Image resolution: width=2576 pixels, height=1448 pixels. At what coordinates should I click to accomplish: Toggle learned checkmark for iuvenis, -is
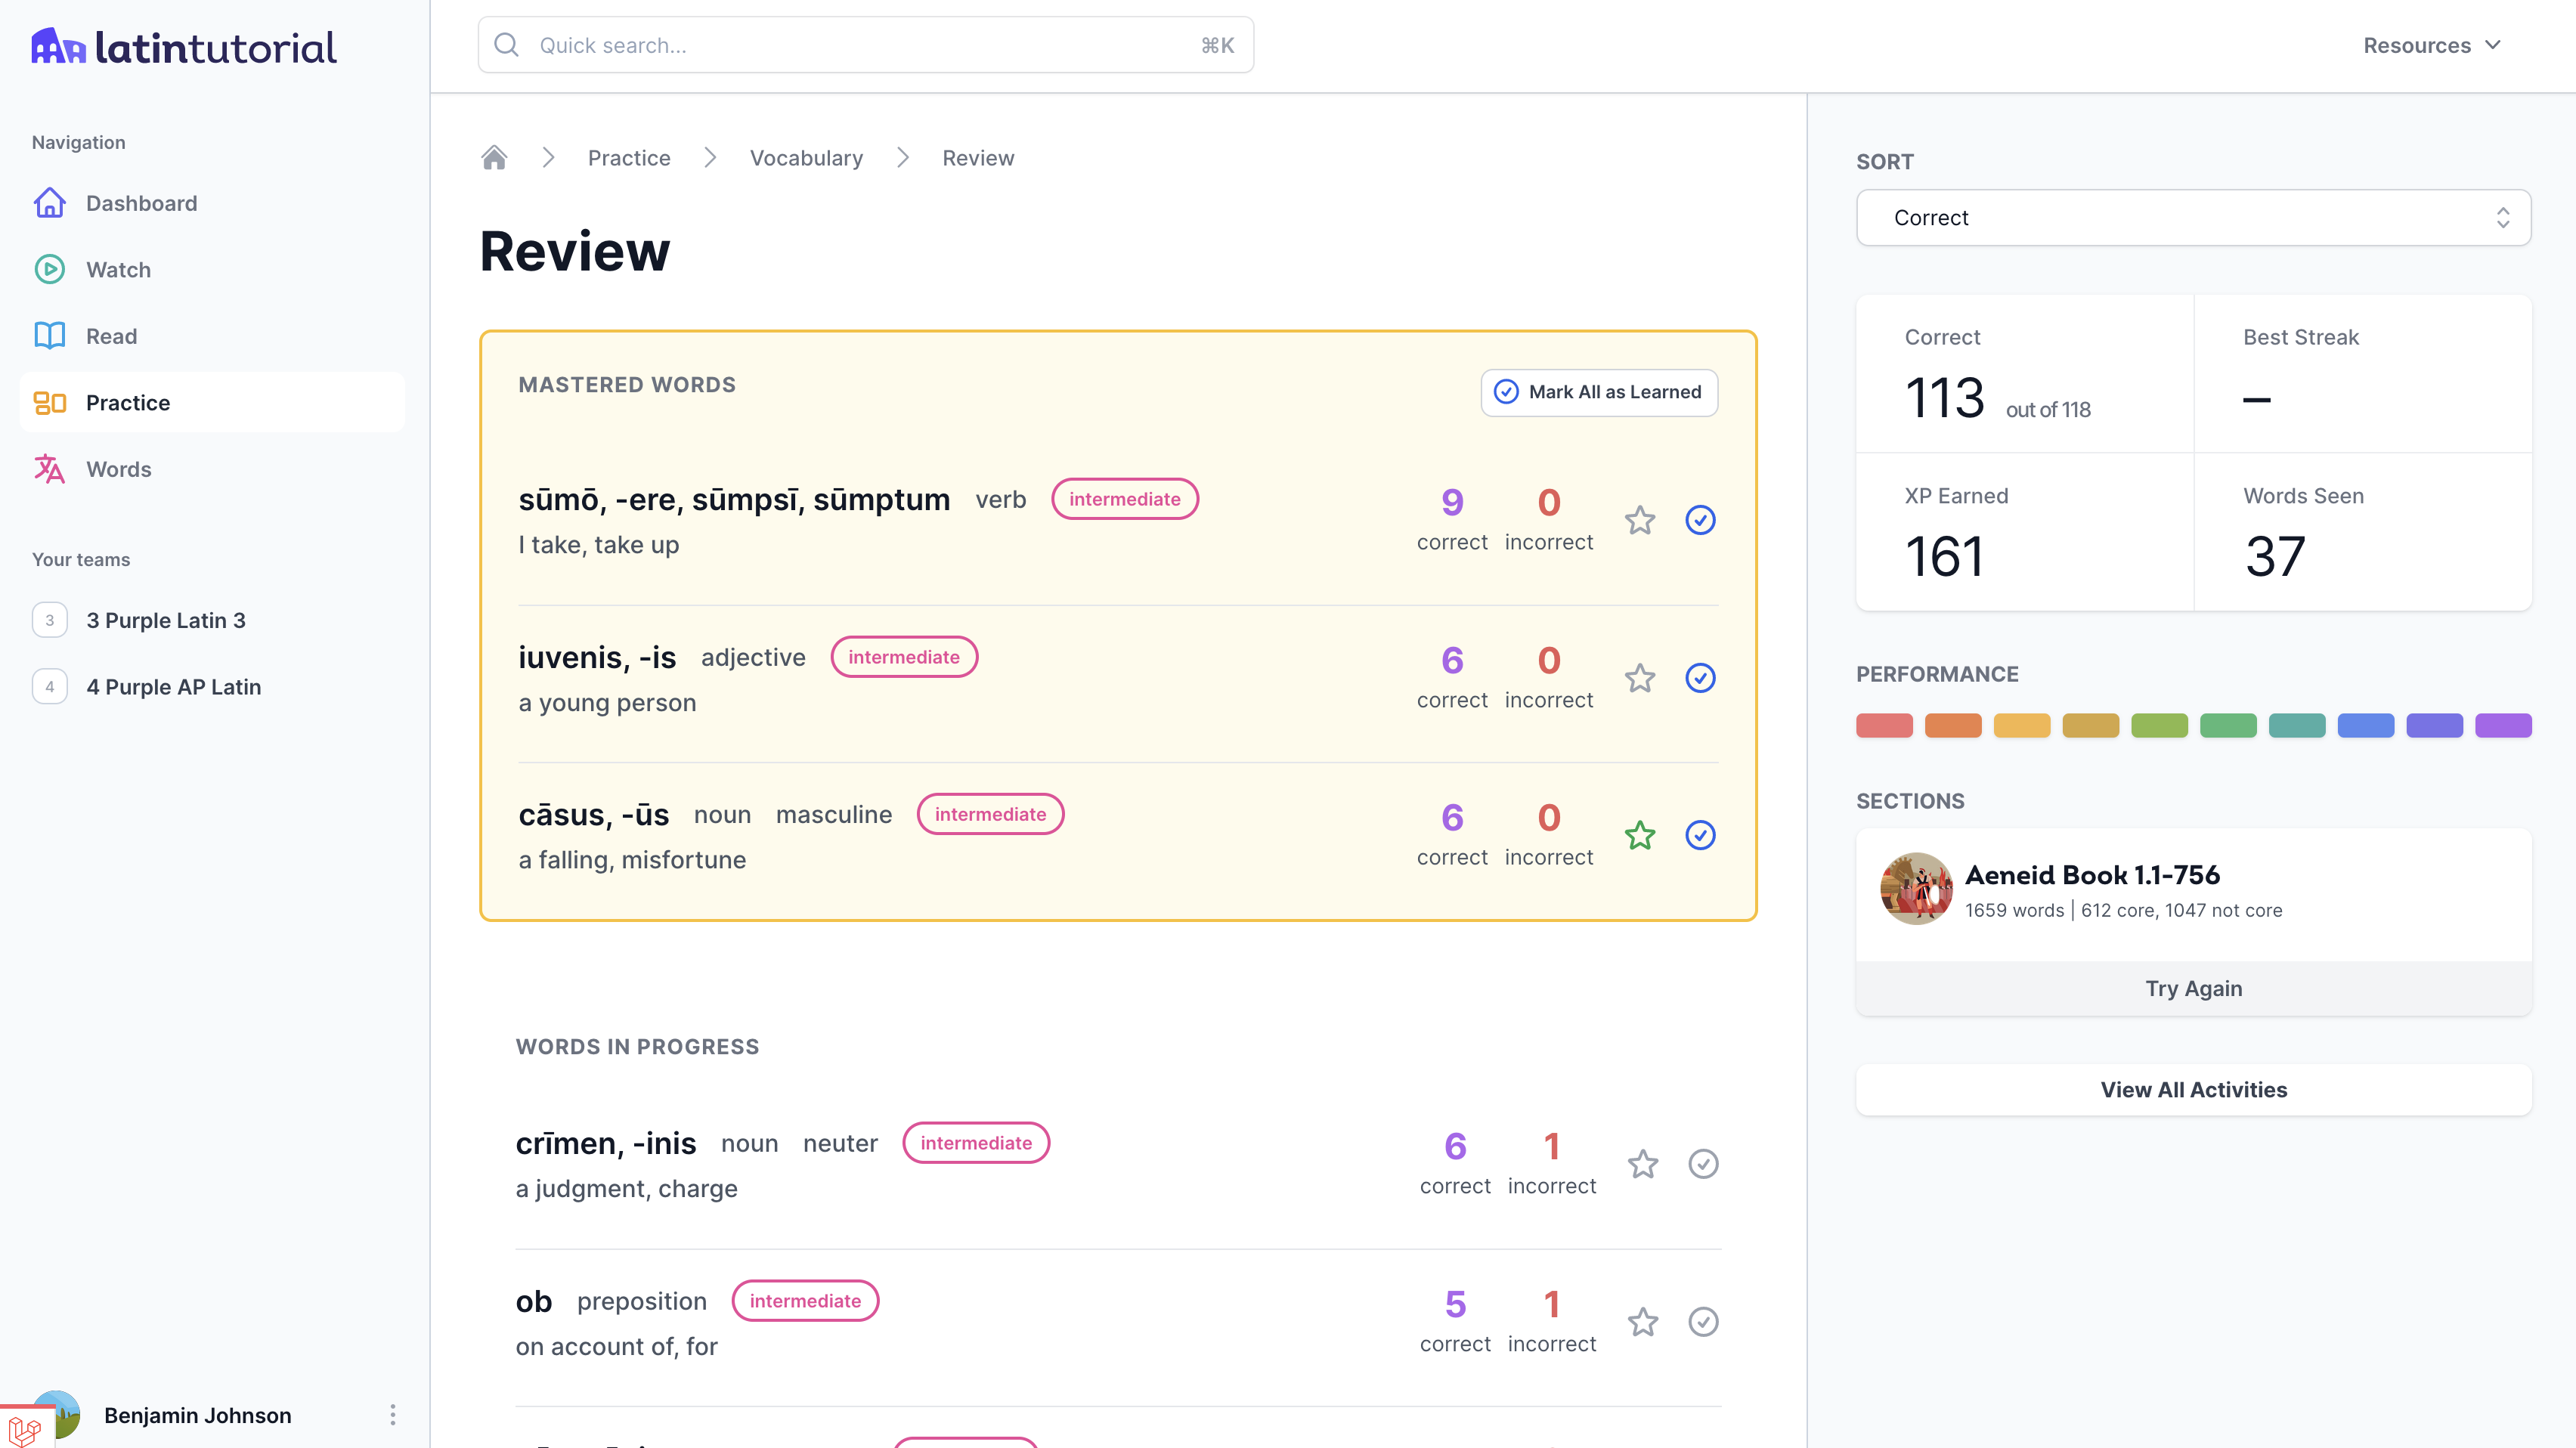[x=1700, y=678]
